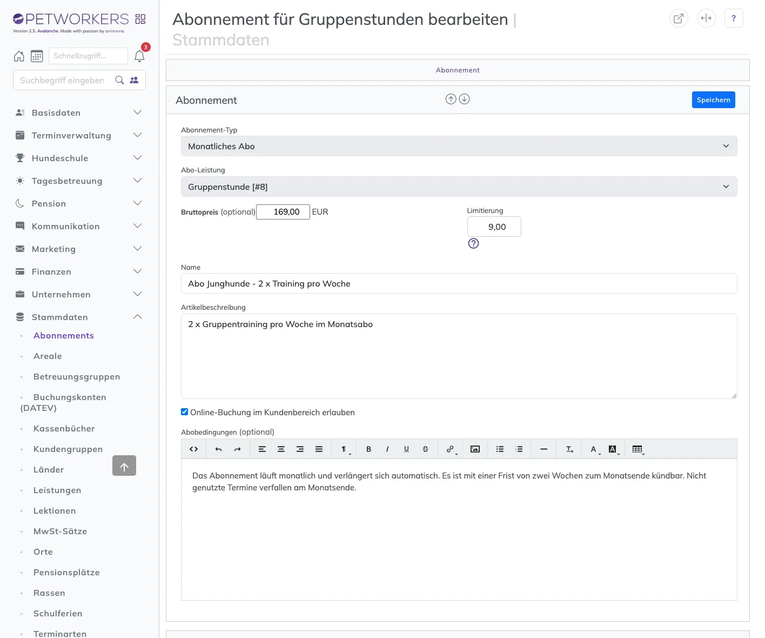Align text left in editor
Viewport: 765px width, 638px height.
(x=262, y=449)
